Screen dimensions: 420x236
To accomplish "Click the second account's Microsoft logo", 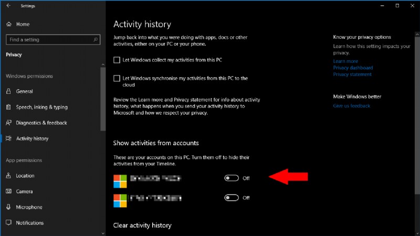I will [x=120, y=201].
